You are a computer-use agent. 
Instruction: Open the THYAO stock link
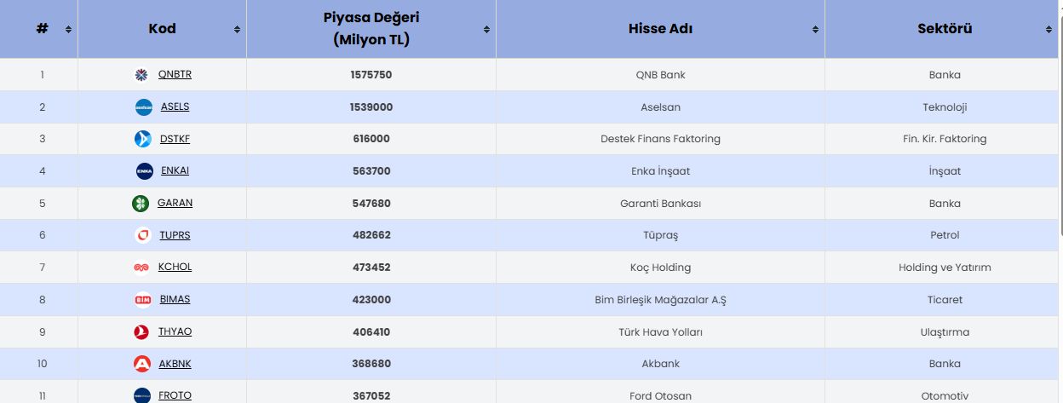point(175,332)
